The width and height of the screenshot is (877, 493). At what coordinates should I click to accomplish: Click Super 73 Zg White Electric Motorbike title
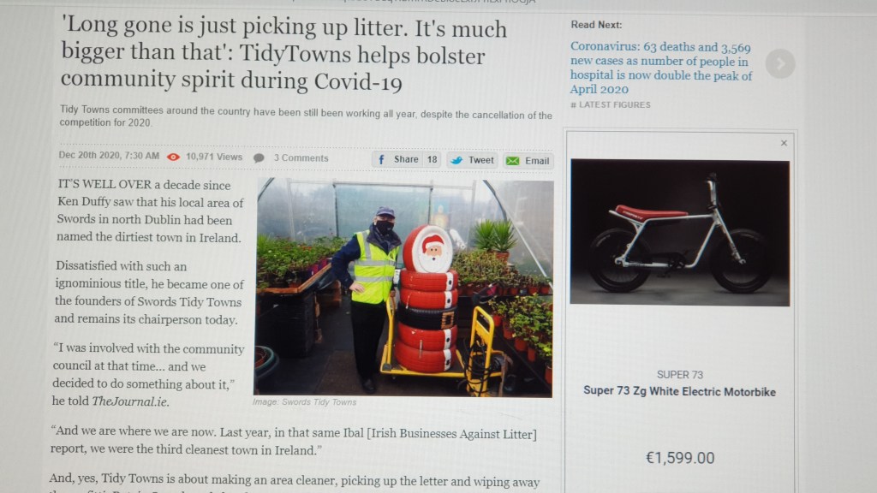679,391
